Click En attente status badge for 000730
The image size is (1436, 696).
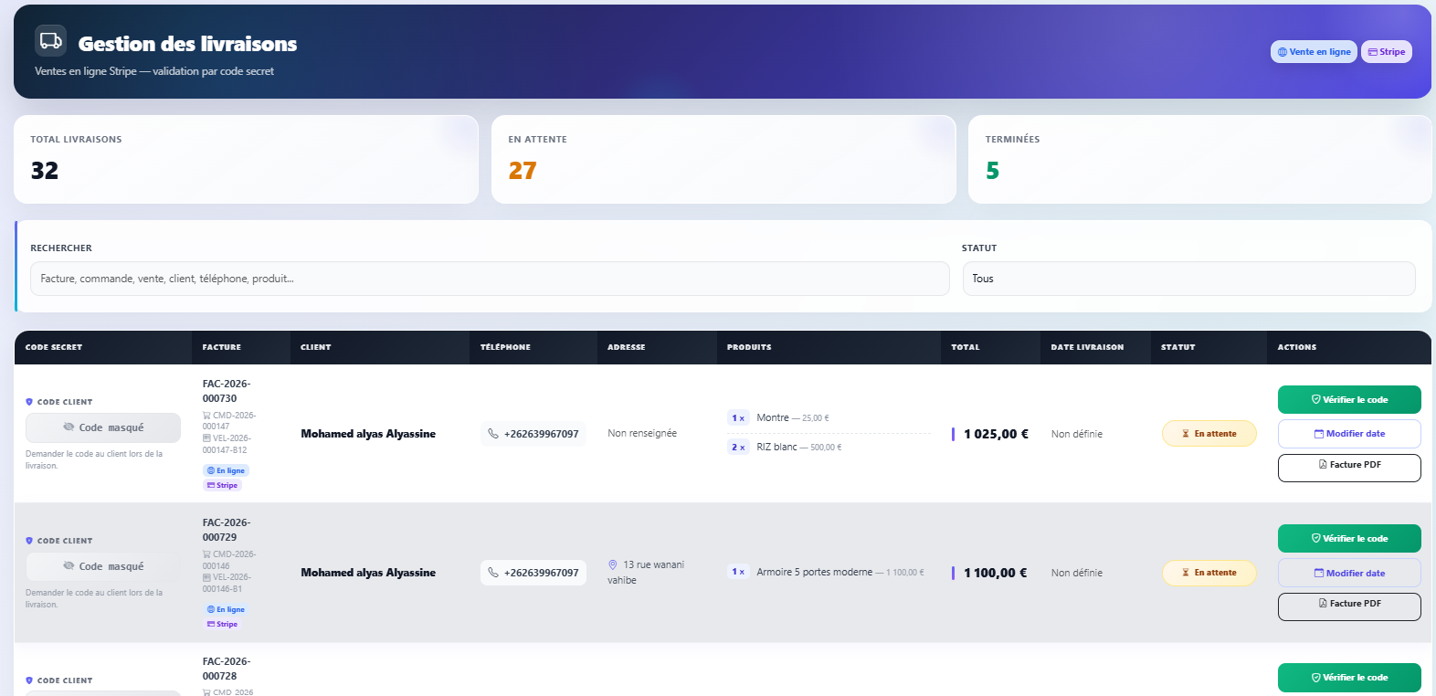pos(1209,434)
